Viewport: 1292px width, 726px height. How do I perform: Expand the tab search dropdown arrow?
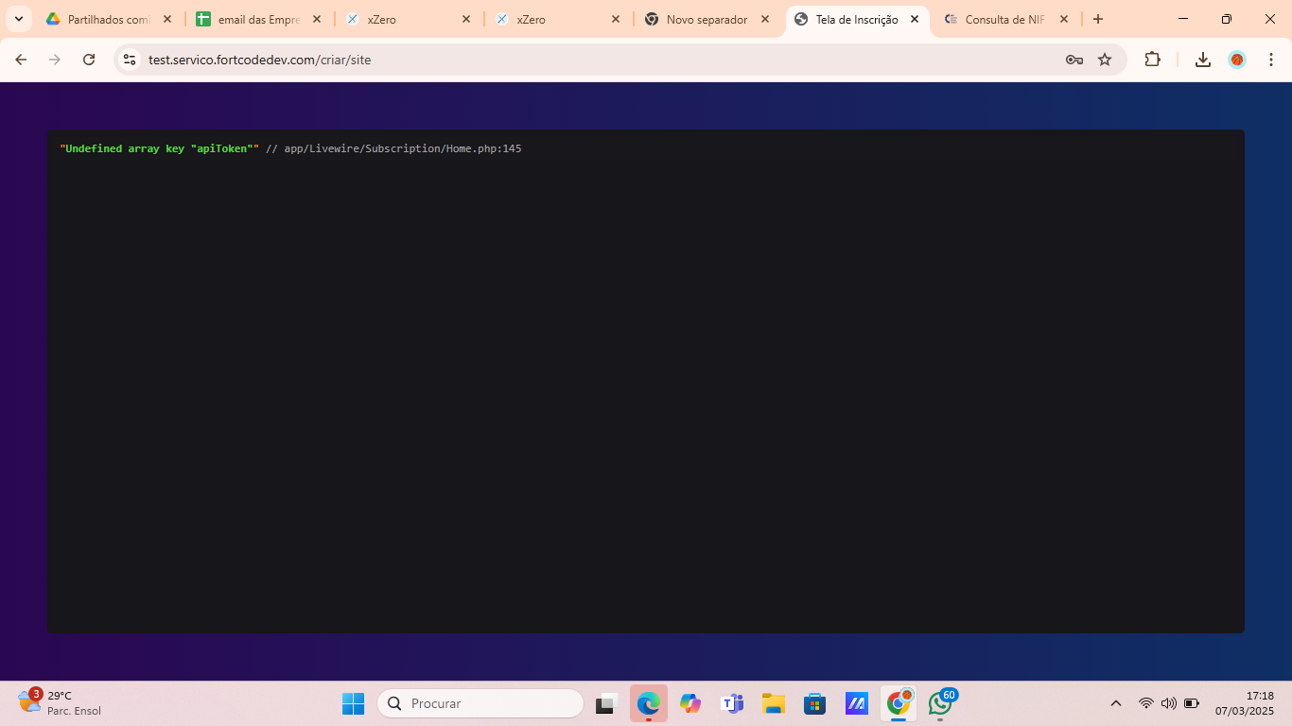(x=18, y=19)
